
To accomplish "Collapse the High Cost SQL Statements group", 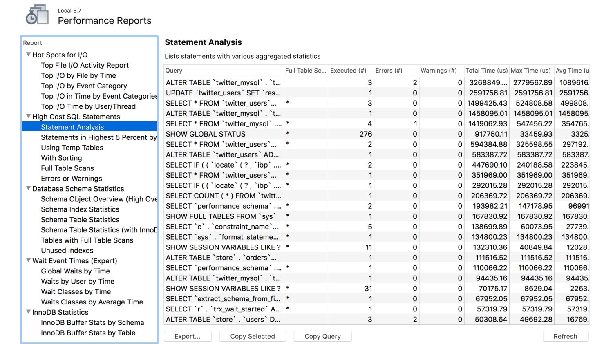I will coord(28,117).
